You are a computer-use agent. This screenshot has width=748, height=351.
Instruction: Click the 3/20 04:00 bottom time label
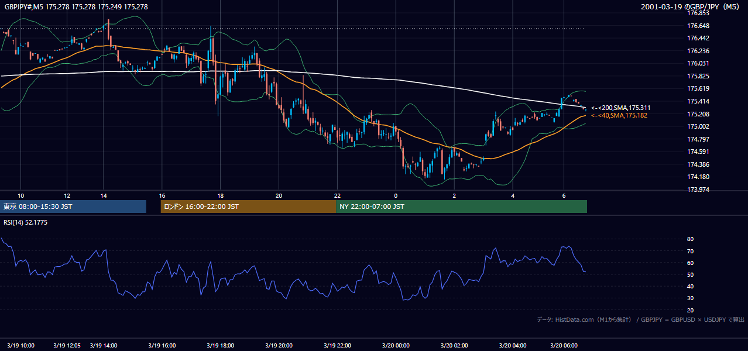tap(513, 346)
